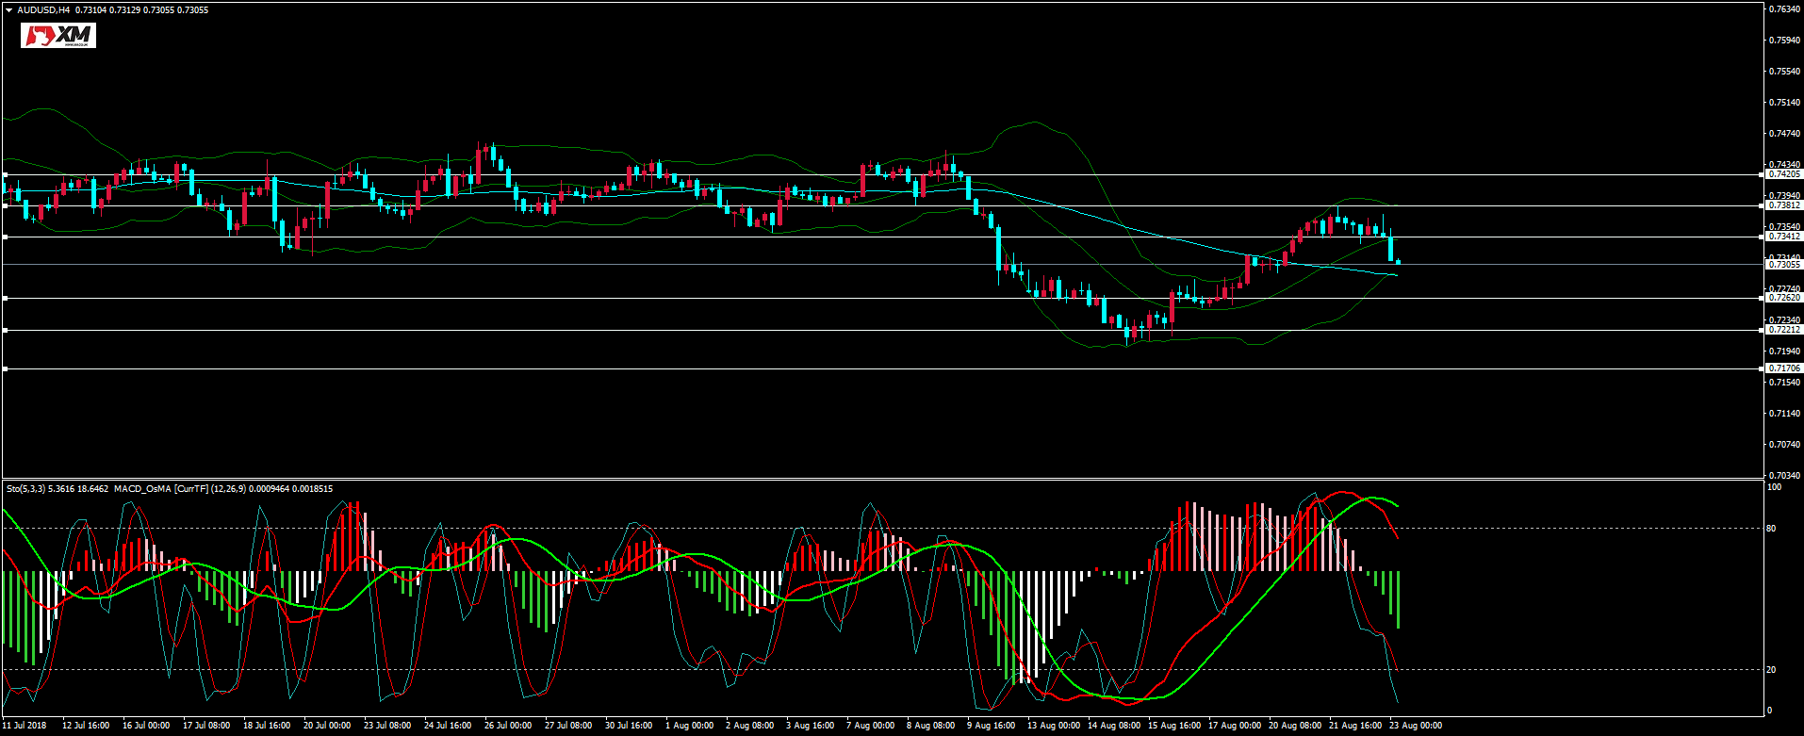Image resolution: width=1804 pixels, height=736 pixels.
Task: Click the 15 Aug 16:00 time label
Action: [x=1173, y=726]
